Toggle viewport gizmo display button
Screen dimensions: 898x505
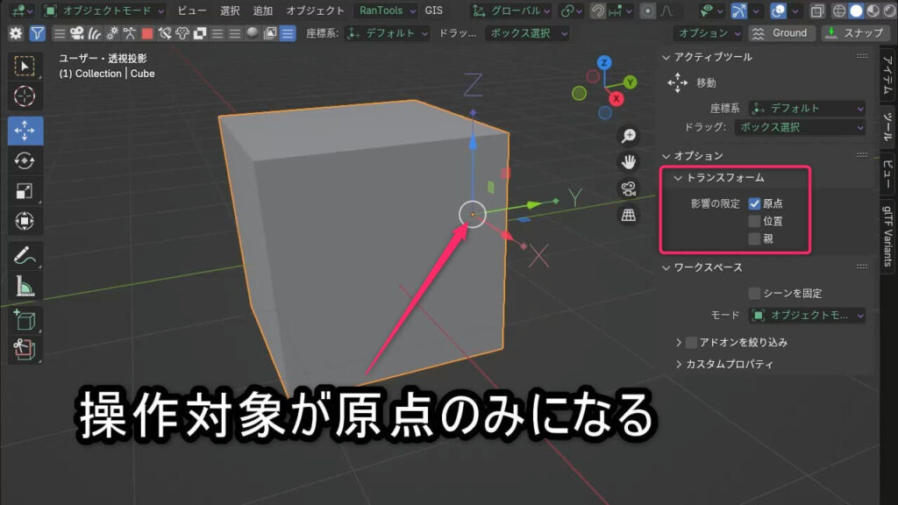(738, 11)
